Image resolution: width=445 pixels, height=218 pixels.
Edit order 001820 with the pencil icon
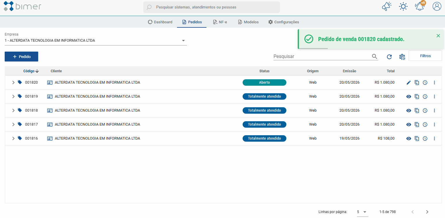(409, 83)
